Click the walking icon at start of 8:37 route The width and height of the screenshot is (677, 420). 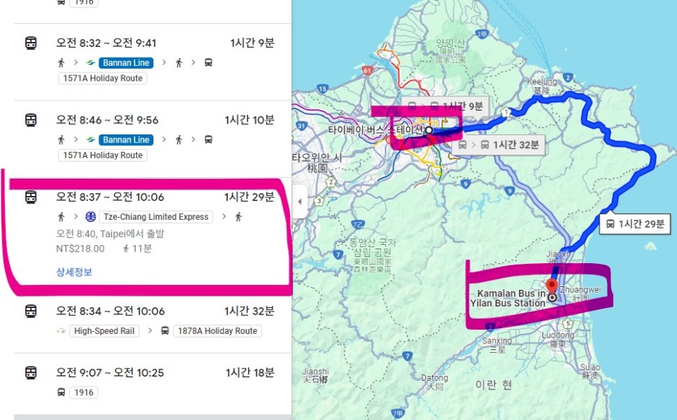(x=61, y=217)
